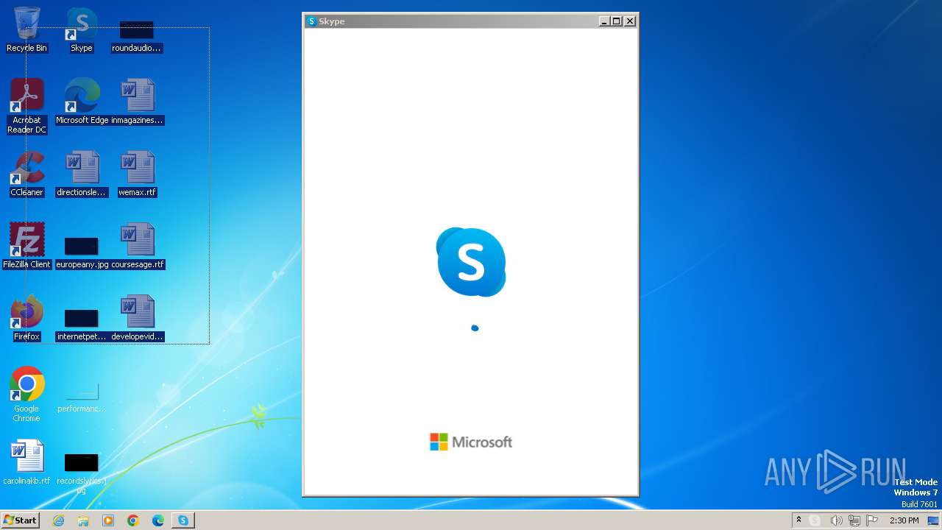Open the network tray icon
The width and height of the screenshot is (942, 530).
click(854, 520)
